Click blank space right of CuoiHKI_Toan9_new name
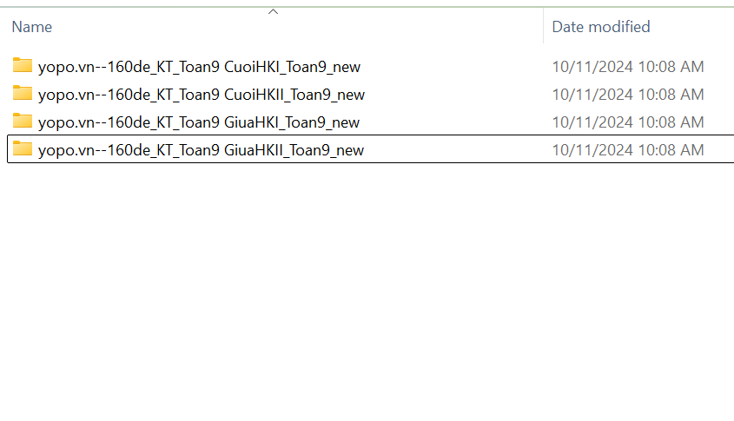The height and width of the screenshot is (421, 734). pyautogui.click(x=452, y=67)
